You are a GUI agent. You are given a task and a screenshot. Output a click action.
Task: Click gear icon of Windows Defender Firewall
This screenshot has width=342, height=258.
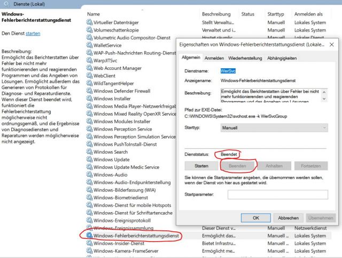click(x=89, y=91)
